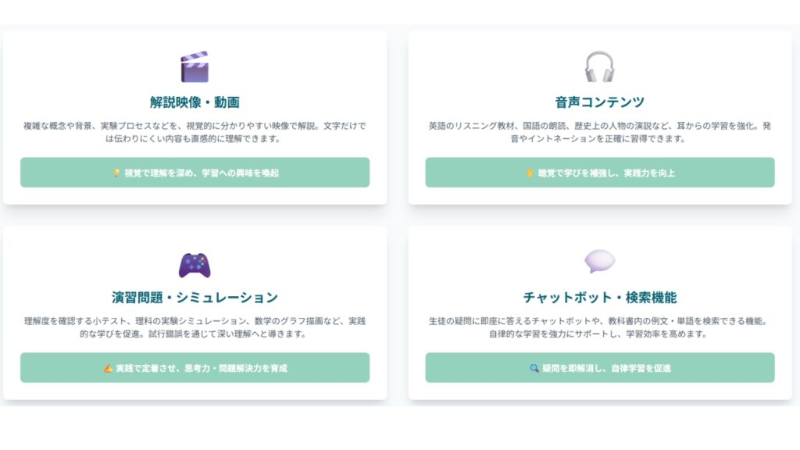The image size is (800, 450).
Task: Select the チャットボット・検索機能 heading
Action: [600, 298]
